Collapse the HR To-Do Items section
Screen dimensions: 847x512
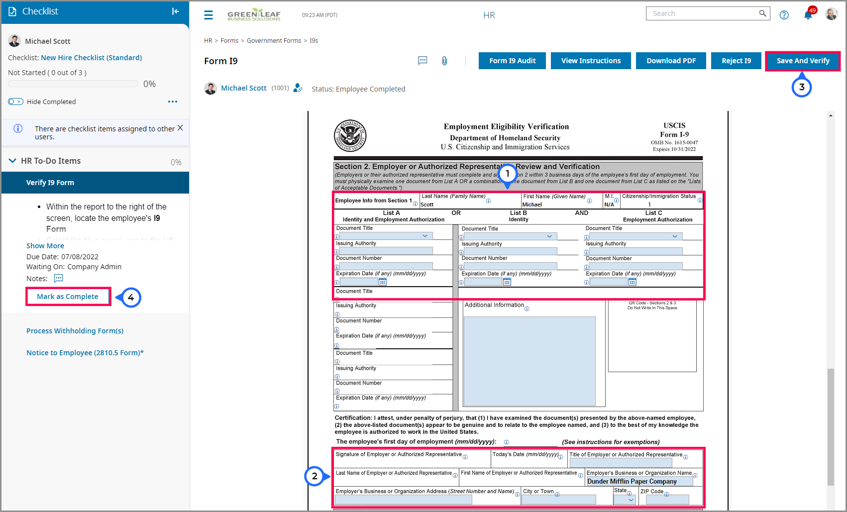[12, 161]
